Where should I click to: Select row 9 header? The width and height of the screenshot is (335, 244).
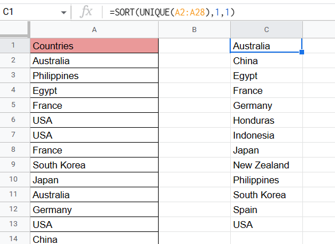coord(14,165)
